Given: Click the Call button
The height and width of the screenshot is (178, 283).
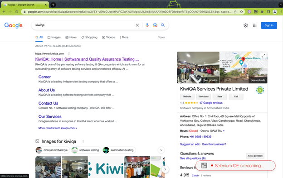Looking at the screenshot, I should tap(236, 96).
